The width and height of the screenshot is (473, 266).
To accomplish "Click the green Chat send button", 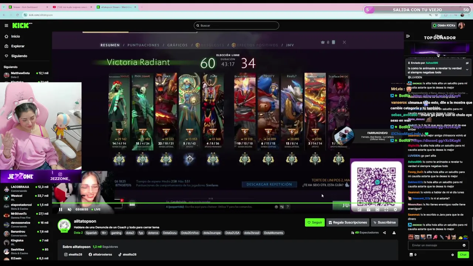I will (463, 255).
